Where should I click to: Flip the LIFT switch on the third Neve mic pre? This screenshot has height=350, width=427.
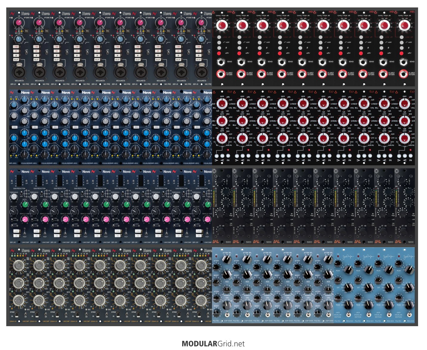tap(67, 53)
